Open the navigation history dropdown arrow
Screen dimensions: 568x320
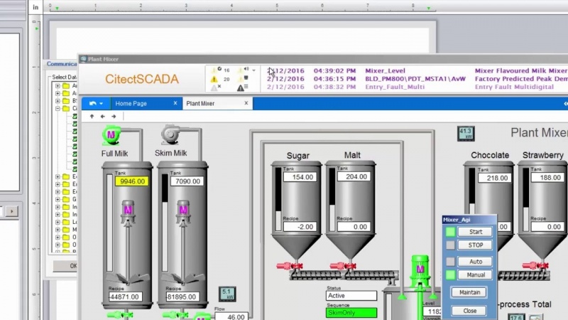pyautogui.click(x=101, y=104)
